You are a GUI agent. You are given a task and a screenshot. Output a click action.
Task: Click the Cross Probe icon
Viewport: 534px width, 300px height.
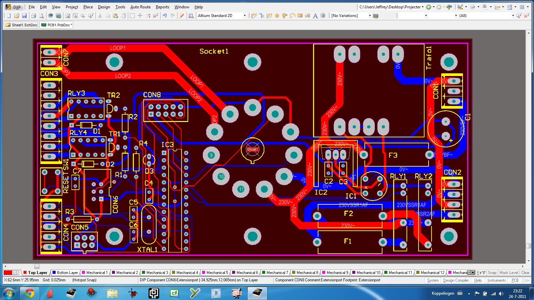pos(182,15)
